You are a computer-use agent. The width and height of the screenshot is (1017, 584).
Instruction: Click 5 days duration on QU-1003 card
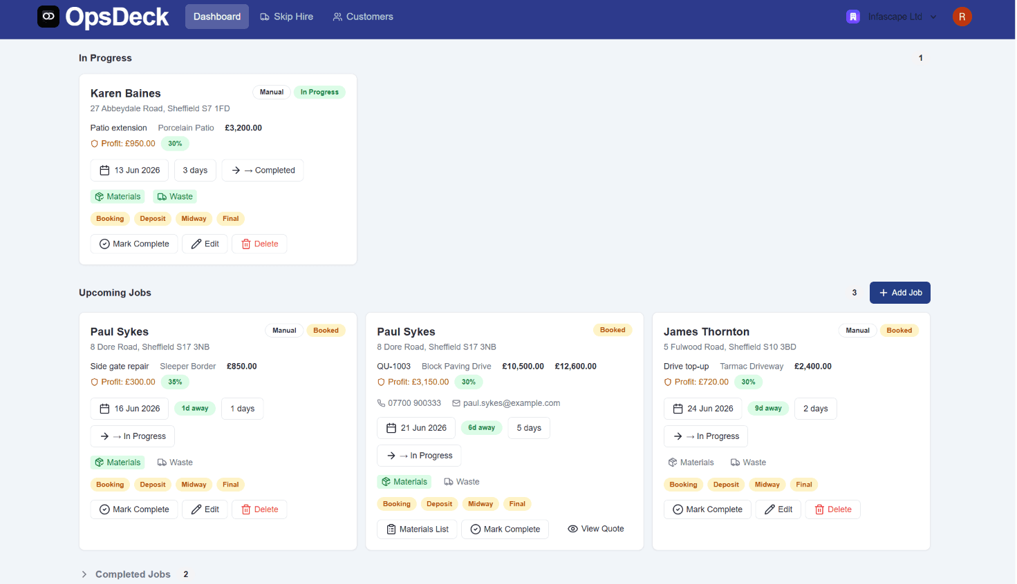pos(529,428)
